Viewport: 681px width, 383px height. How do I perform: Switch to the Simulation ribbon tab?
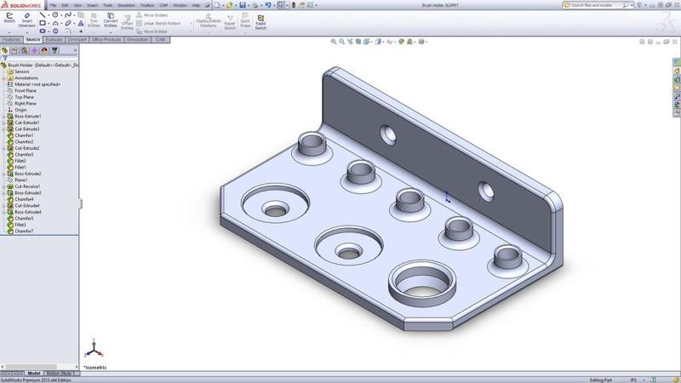pos(138,39)
